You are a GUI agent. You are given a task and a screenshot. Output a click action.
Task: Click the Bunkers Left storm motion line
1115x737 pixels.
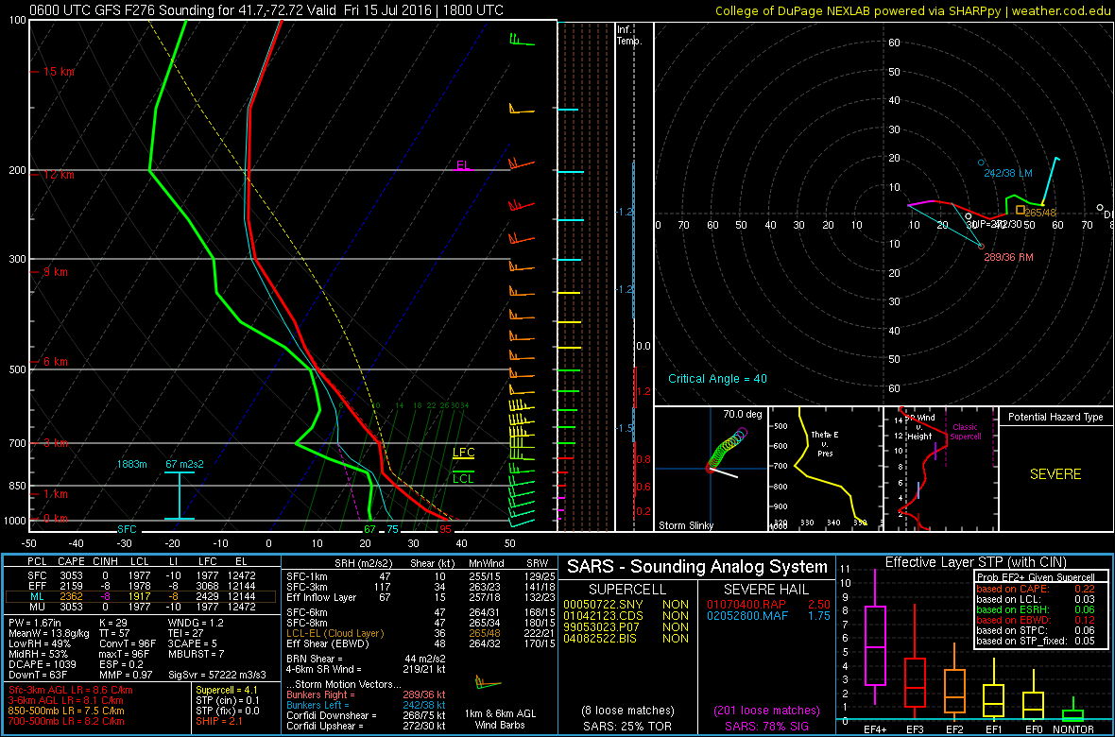(366, 704)
